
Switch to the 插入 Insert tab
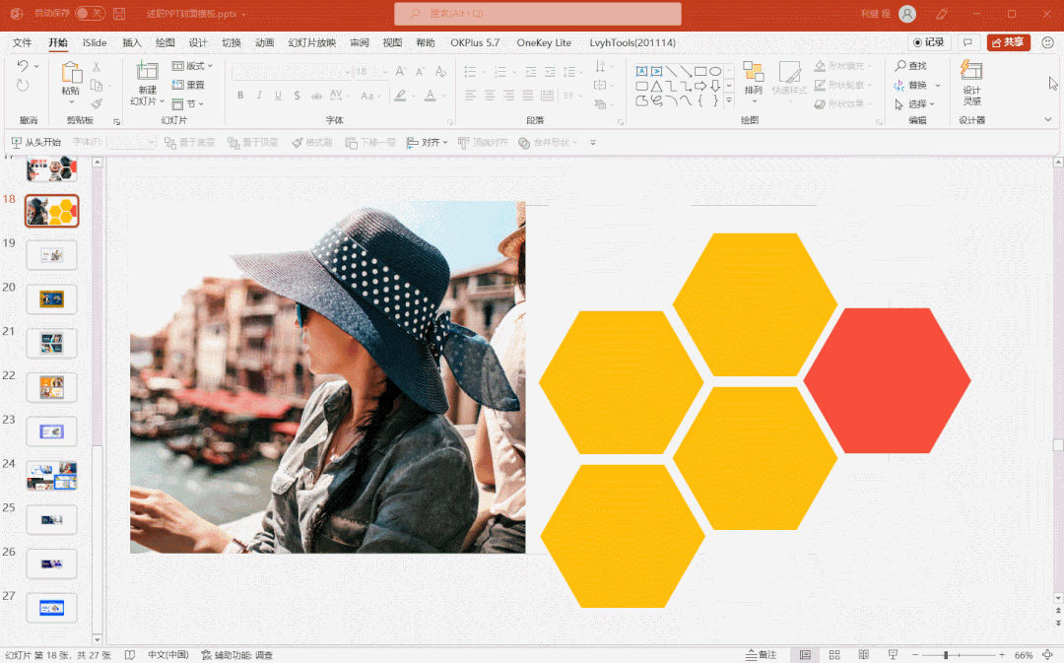pos(132,42)
